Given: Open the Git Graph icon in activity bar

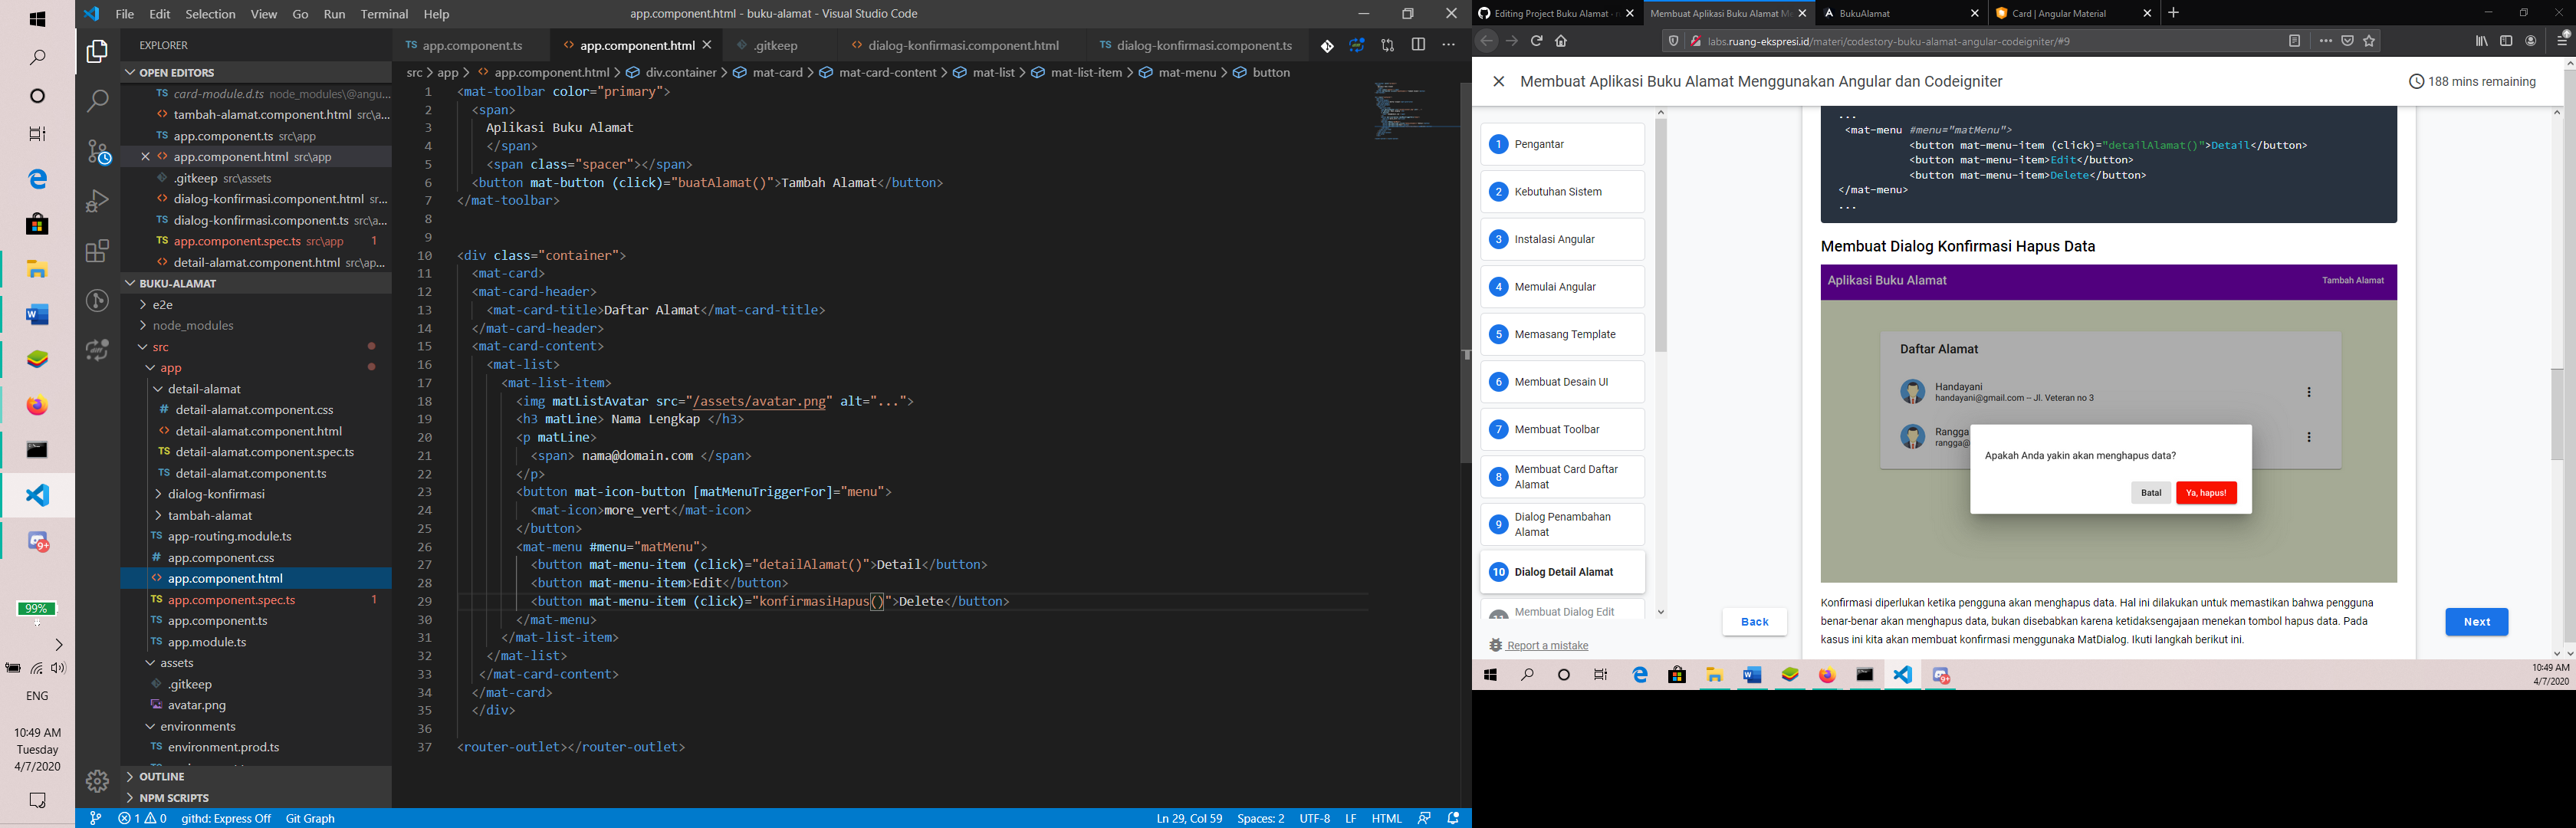Looking at the screenshot, I should [x=97, y=300].
